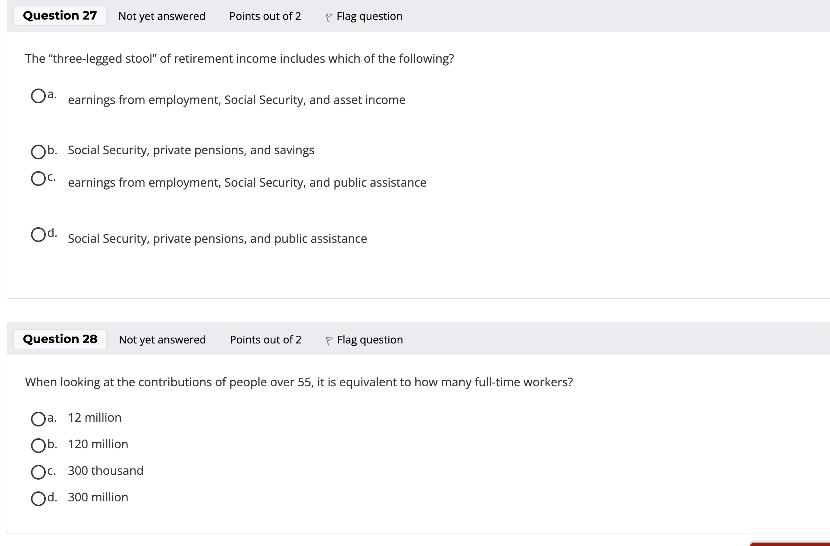Click the flag icon for Question 28
Viewport: 830px width, 546px height.
pos(329,341)
